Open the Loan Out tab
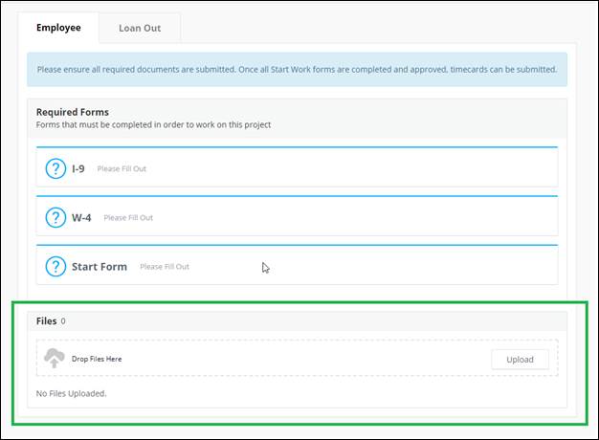The height and width of the screenshot is (440, 599). (x=140, y=29)
